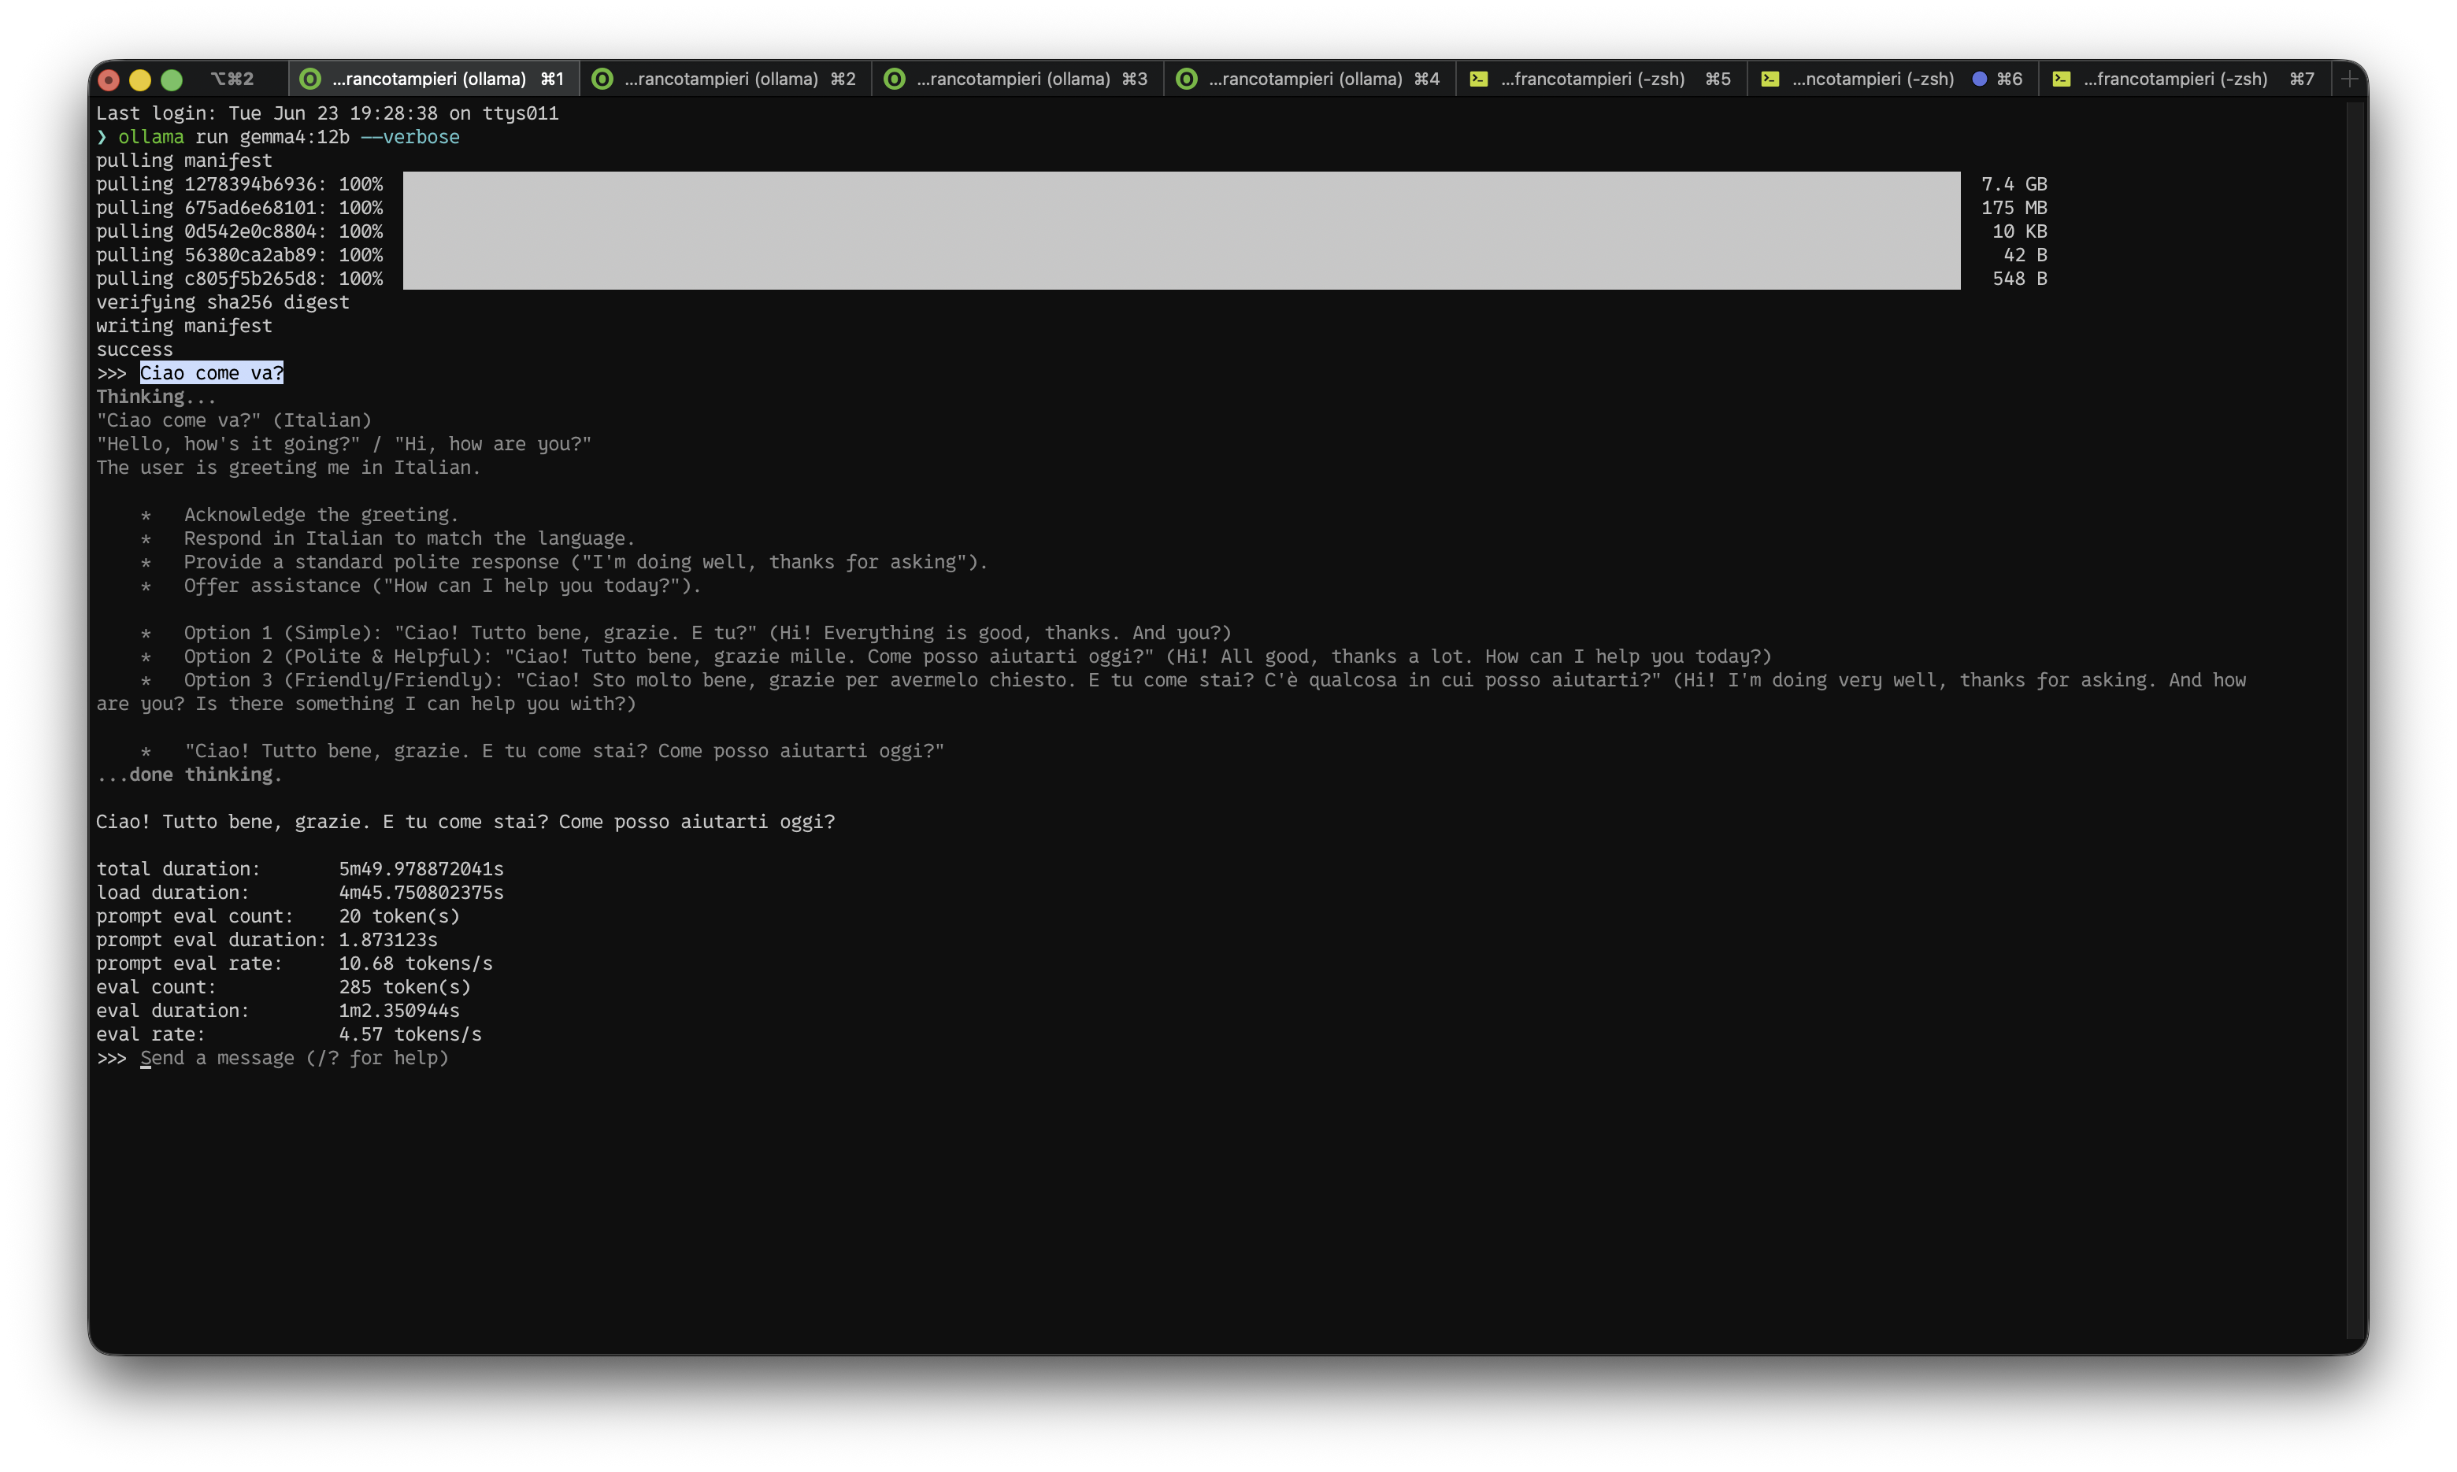
Task: Click the eval duration 1m2.350944s
Action: pyautogui.click(x=399, y=1011)
